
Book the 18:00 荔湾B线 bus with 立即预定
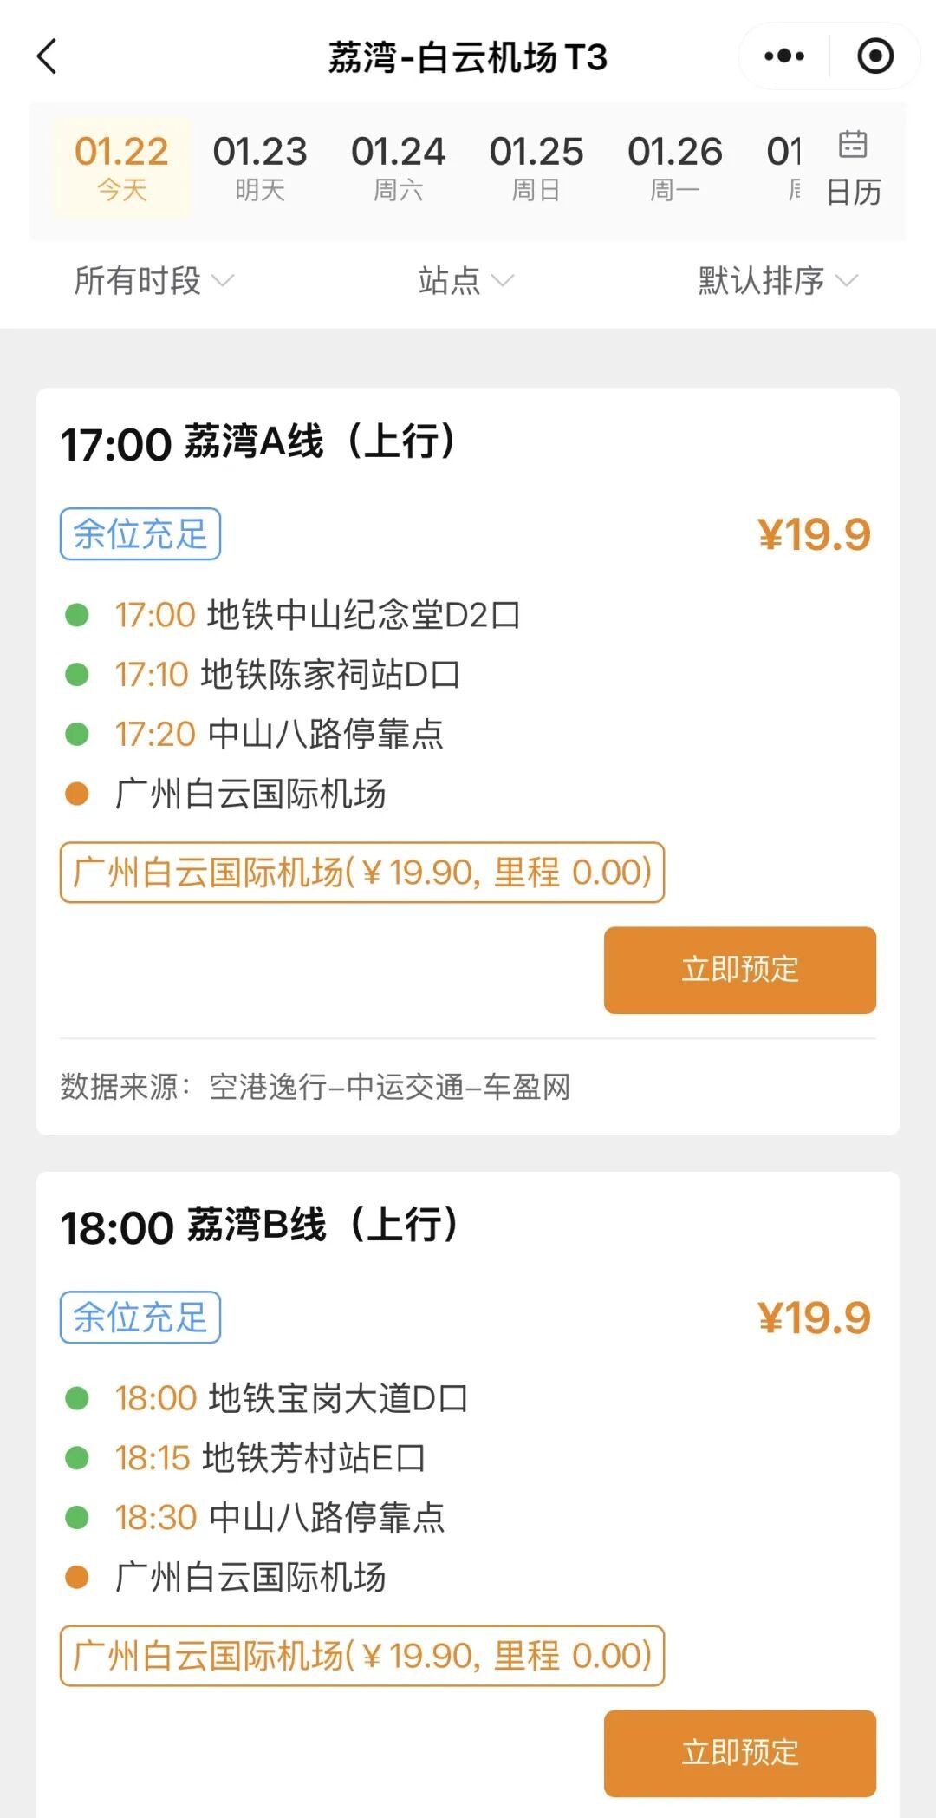[x=739, y=1753]
